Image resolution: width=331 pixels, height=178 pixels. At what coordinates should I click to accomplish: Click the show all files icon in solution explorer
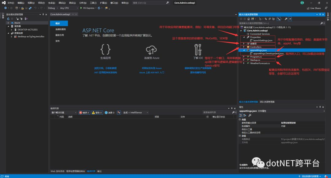click(x=273, y=19)
